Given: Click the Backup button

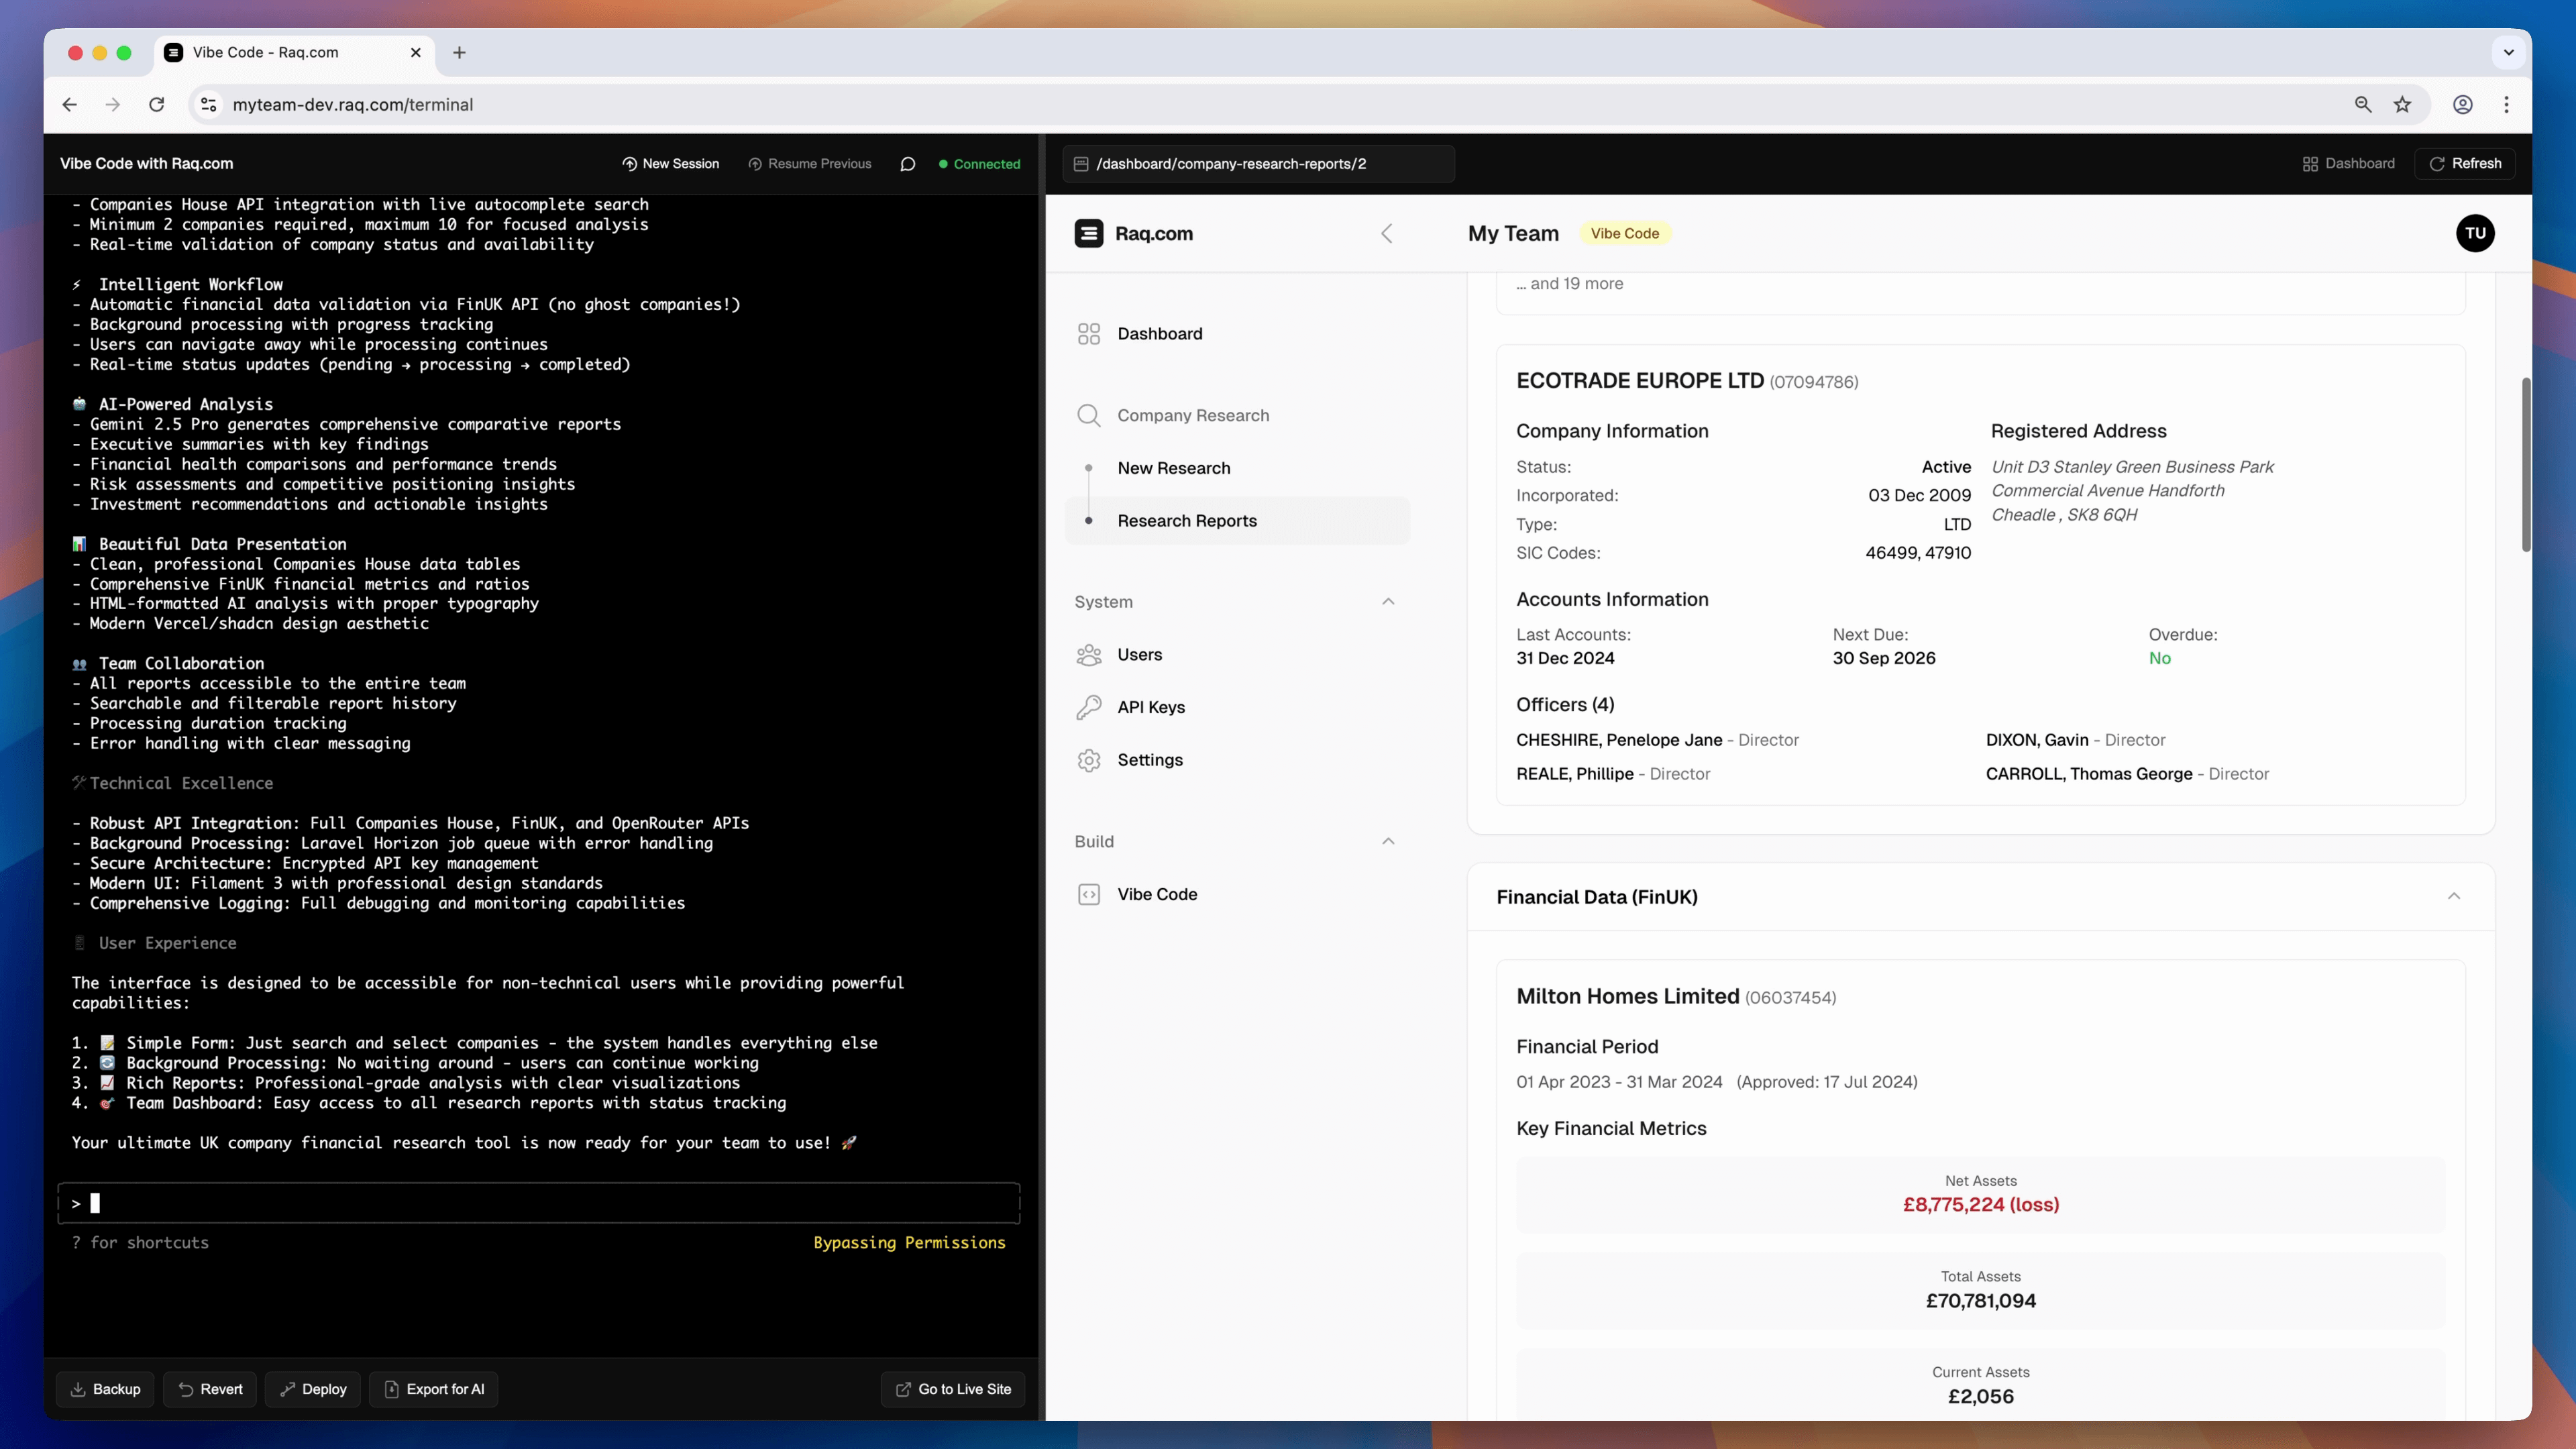Looking at the screenshot, I should (105, 1389).
